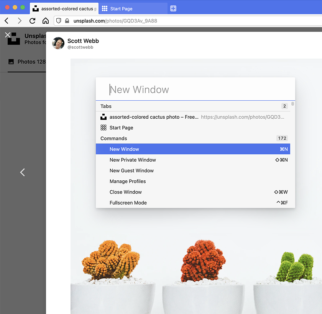Viewport: 322px width, 314px height.
Task: Go to the Home page icon
Action: coord(46,21)
